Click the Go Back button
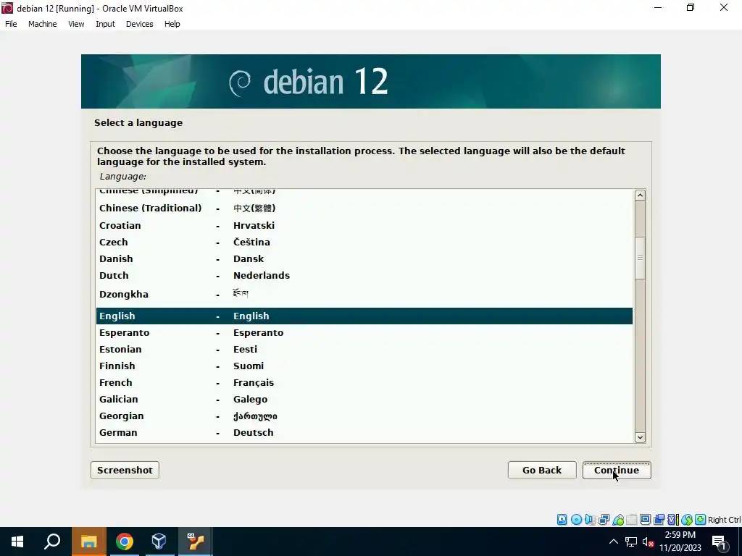Viewport: 742px width, 556px height. [x=542, y=470]
